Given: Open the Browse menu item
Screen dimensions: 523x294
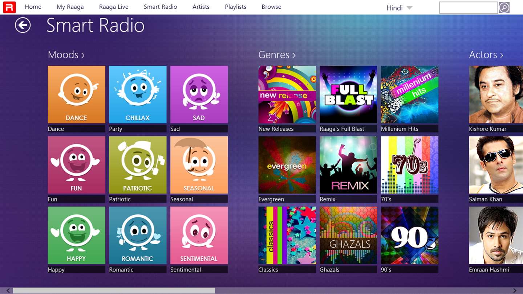Looking at the screenshot, I should [x=271, y=7].
